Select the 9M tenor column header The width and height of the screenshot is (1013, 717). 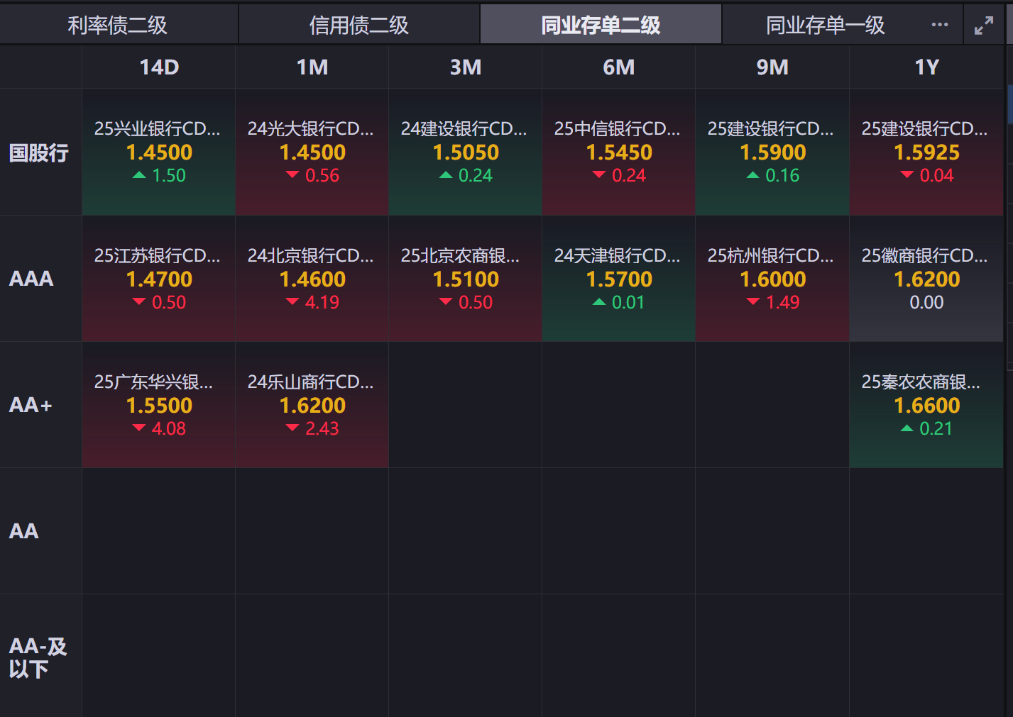tap(772, 67)
